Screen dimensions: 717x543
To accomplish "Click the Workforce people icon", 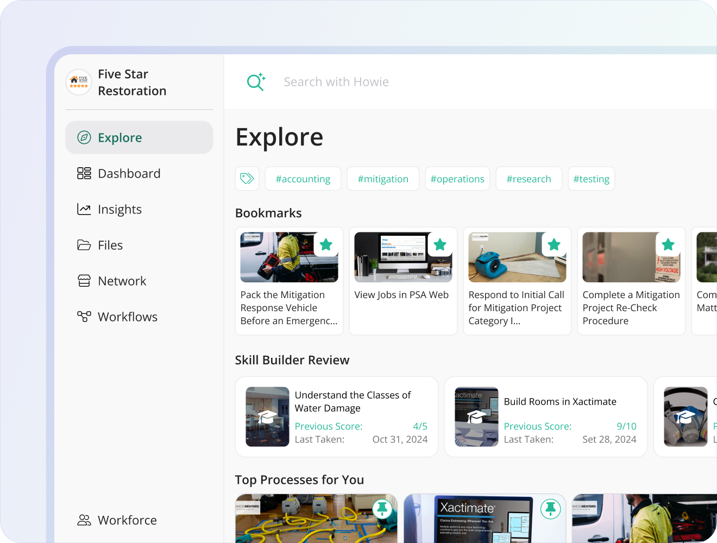I will coord(84,520).
